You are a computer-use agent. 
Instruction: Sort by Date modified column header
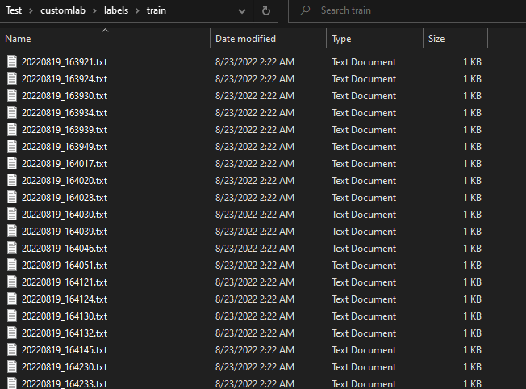click(269, 39)
